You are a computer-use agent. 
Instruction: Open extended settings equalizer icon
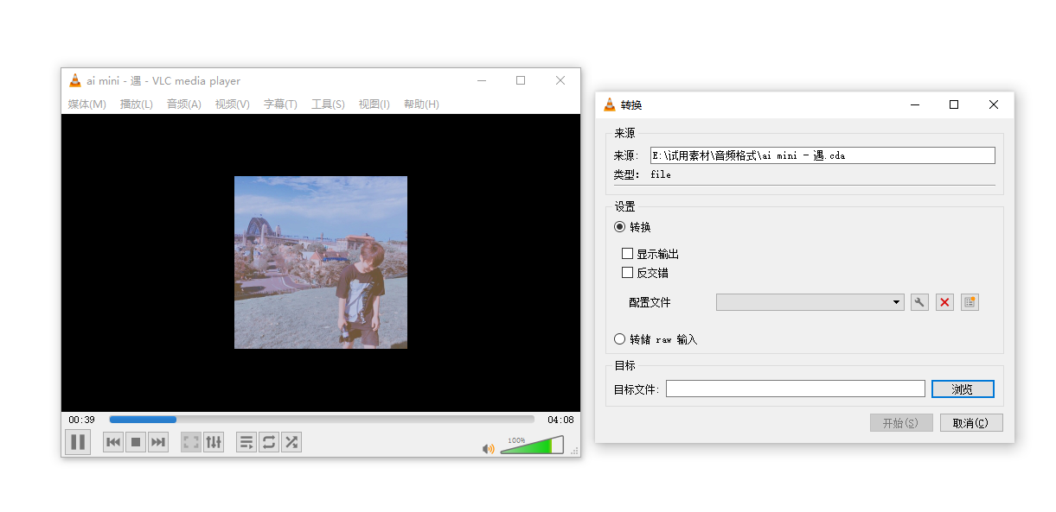[214, 442]
